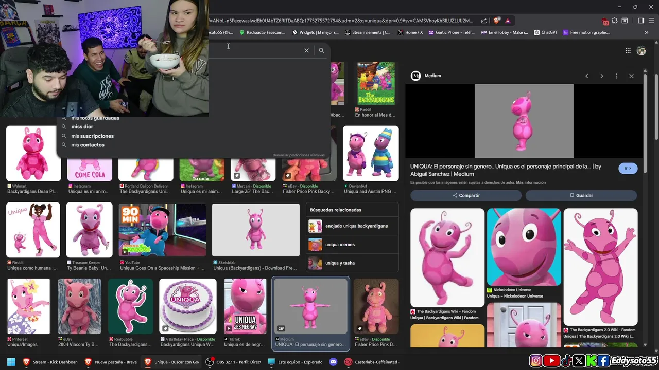The width and height of the screenshot is (659, 370).
Task: Click the search magnifier icon
Action: tap(321, 50)
